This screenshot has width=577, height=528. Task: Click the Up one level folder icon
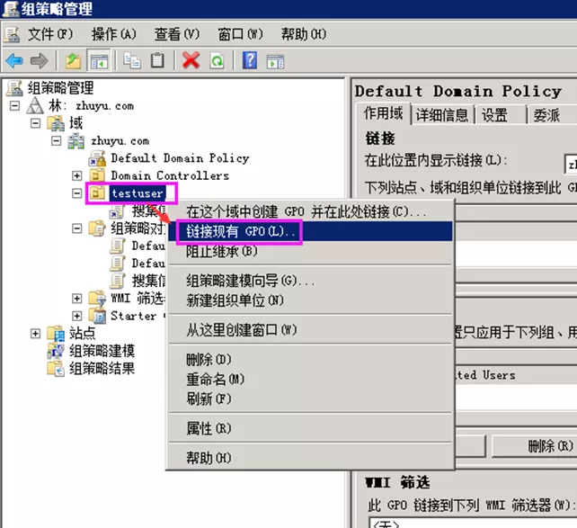coord(73,60)
